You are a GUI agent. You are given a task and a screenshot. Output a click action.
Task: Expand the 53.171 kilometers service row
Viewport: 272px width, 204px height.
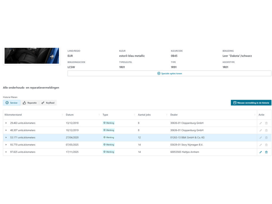pyautogui.click(x=6, y=138)
